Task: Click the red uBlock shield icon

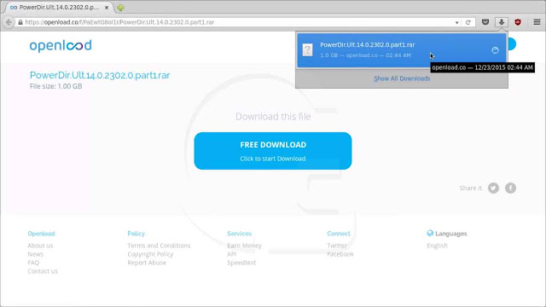Action: 518,22
